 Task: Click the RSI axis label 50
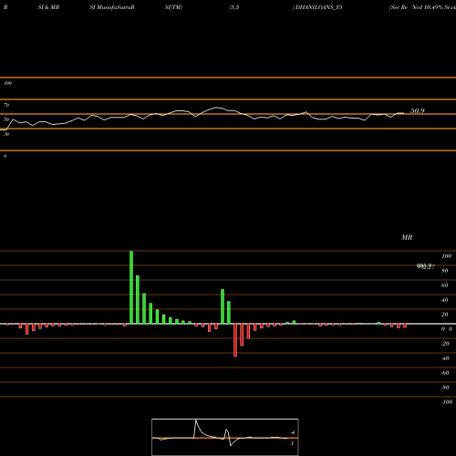click(6, 119)
